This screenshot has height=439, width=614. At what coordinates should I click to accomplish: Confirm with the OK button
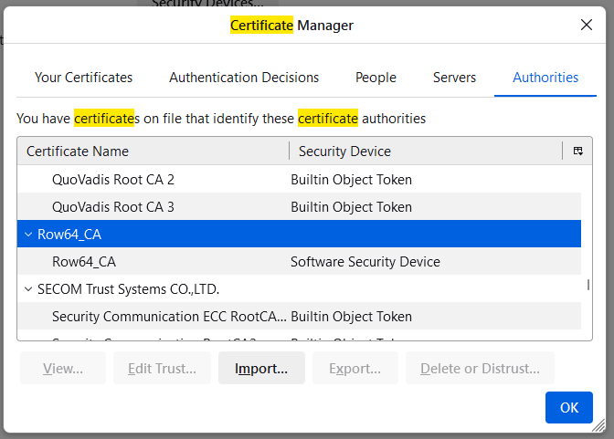coord(568,407)
